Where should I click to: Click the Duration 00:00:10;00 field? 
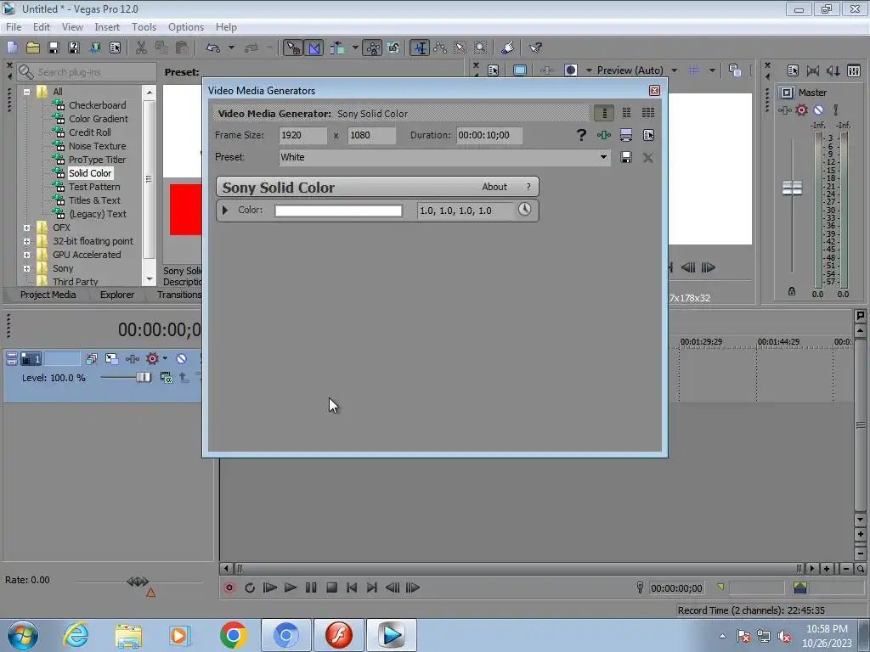[x=489, y=135]
